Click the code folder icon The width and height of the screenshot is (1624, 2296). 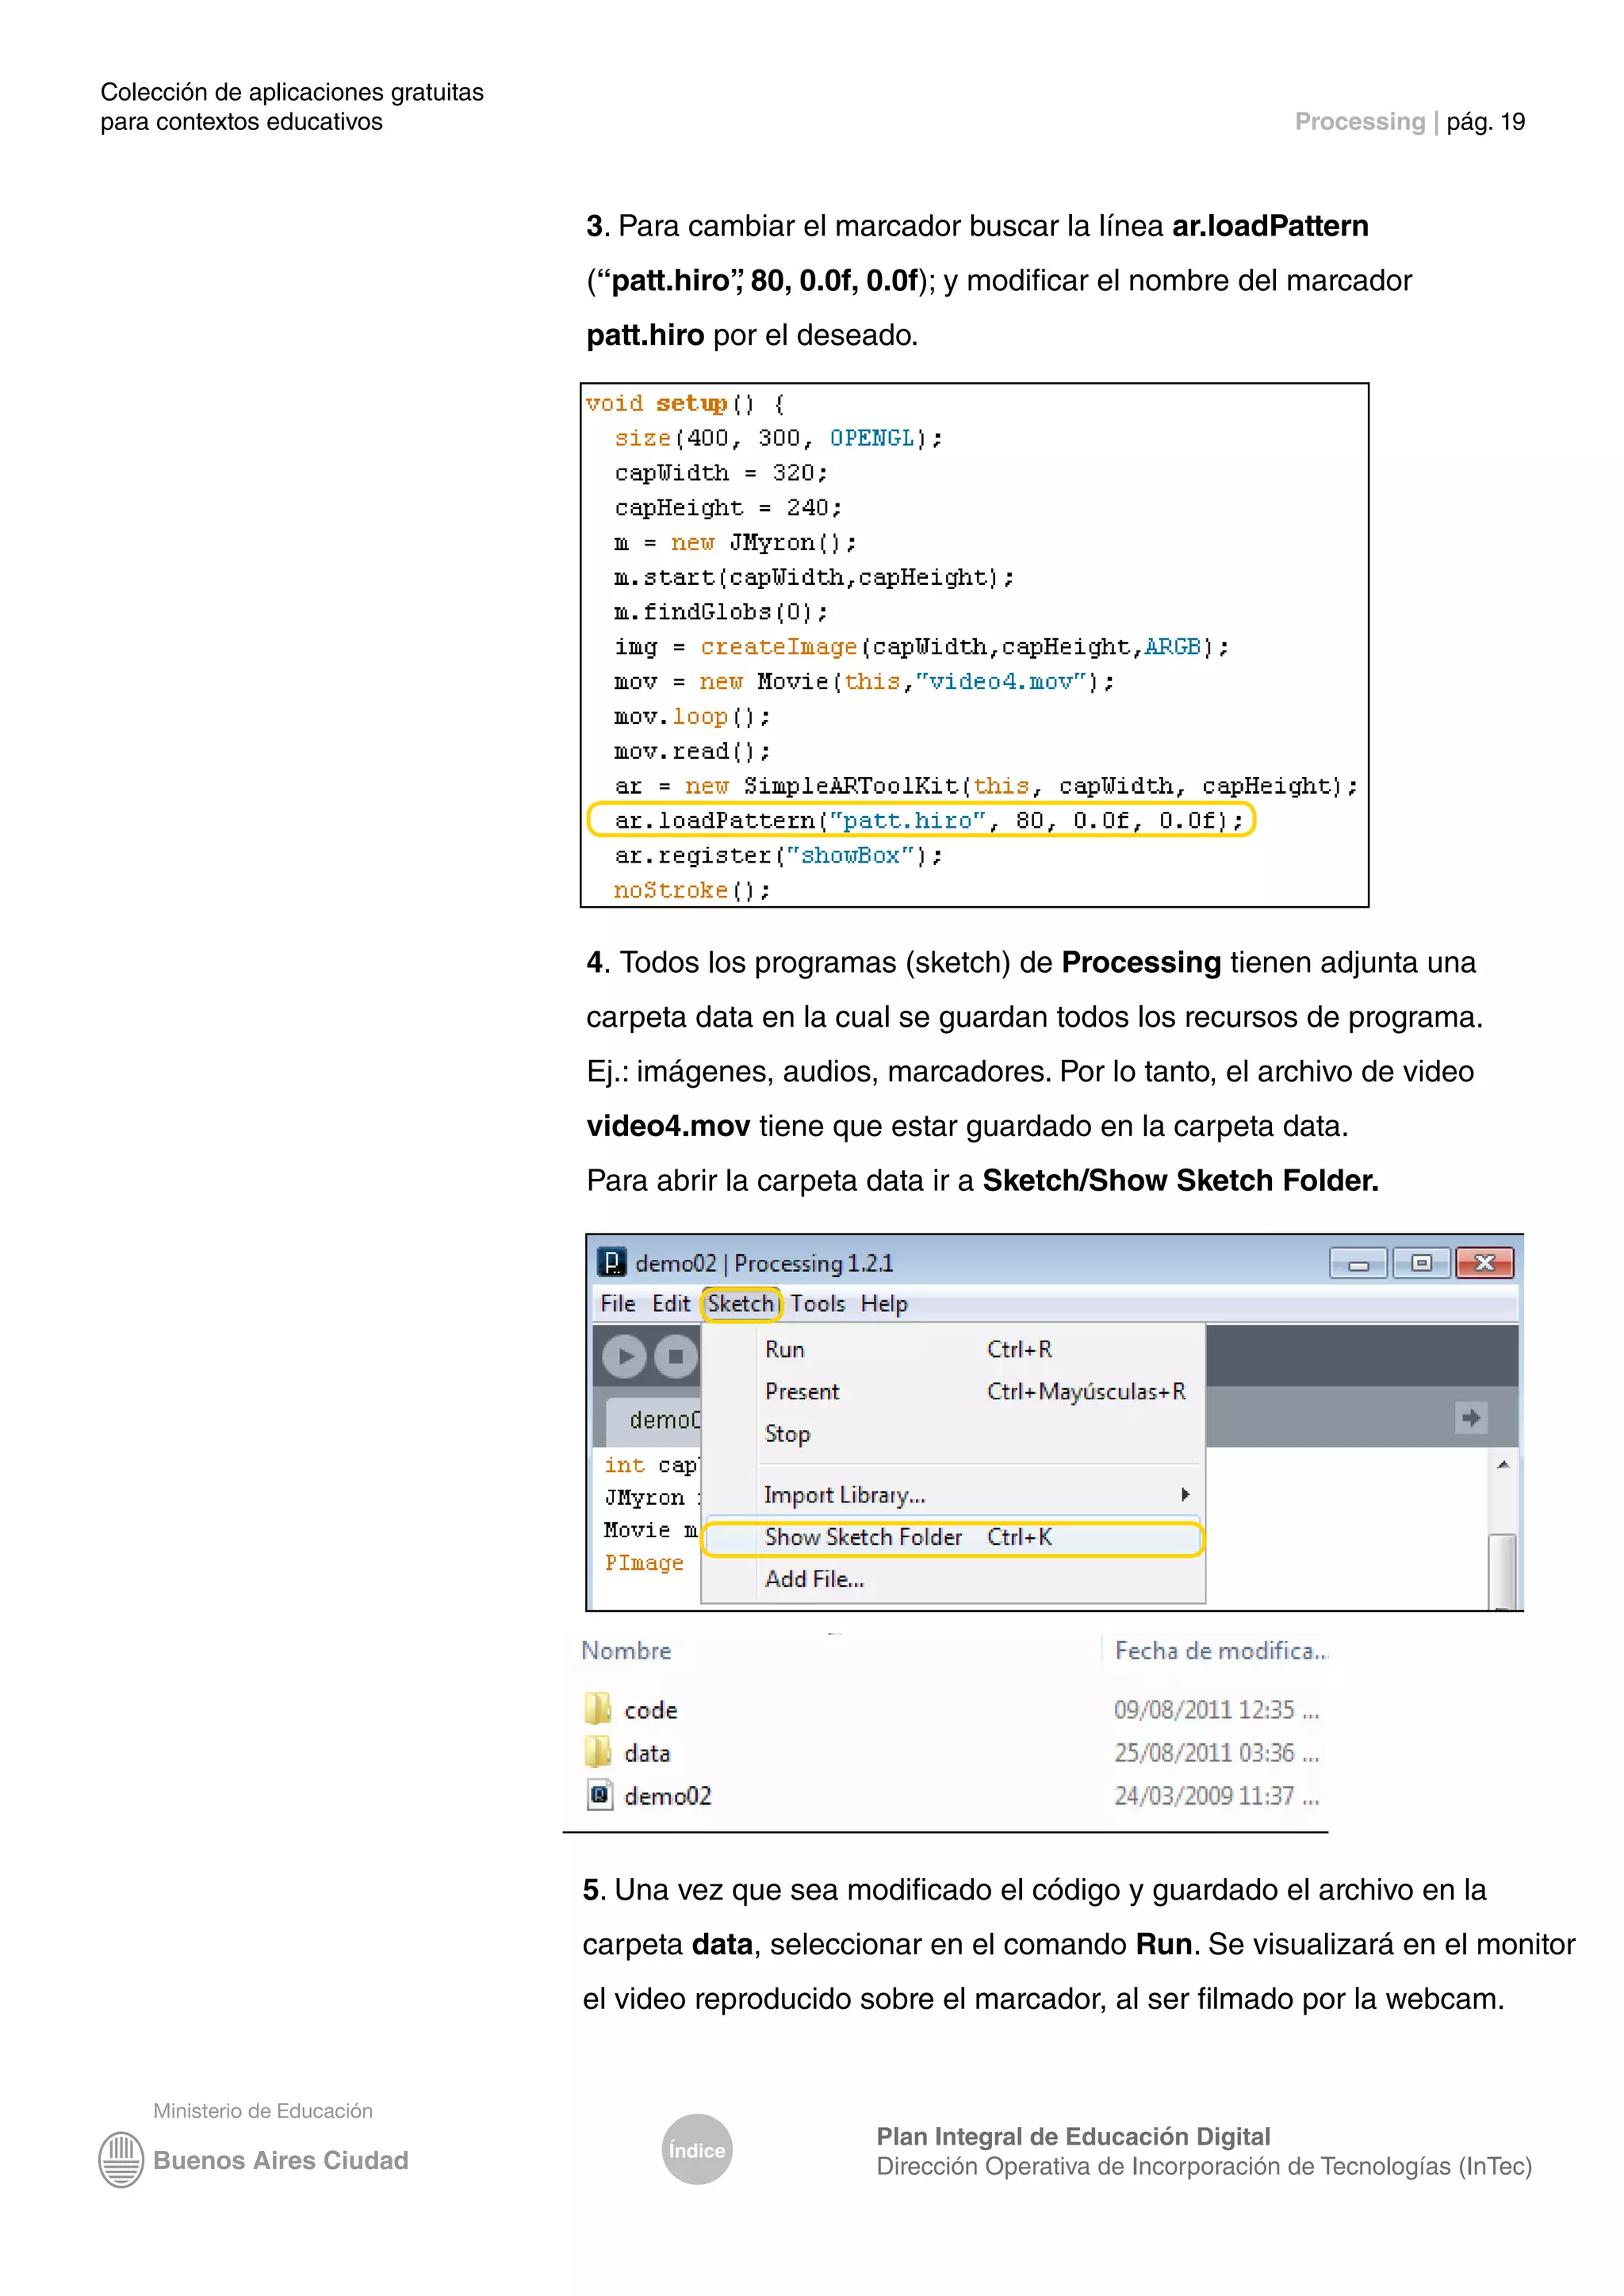tap(598, 1709)
